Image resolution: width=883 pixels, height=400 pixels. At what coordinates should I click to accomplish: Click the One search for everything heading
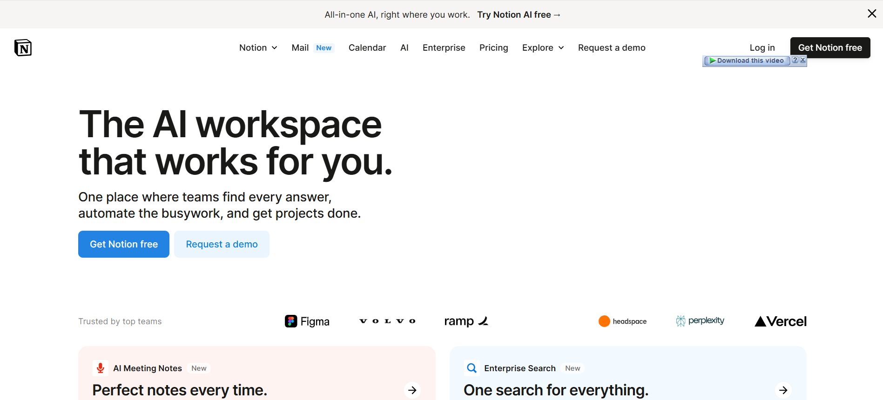[x=556, y=390]
